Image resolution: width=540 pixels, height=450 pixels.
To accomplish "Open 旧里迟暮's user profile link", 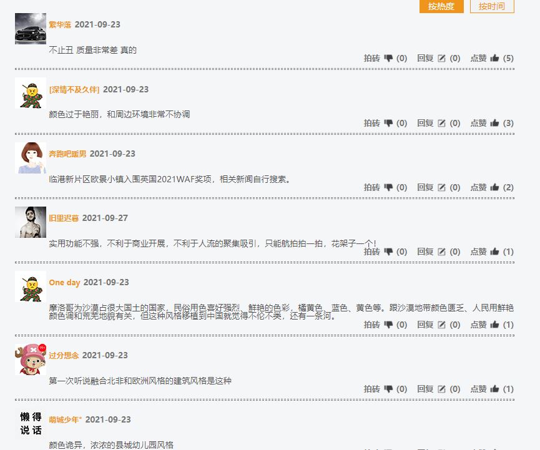I will (x=64, y=218).
